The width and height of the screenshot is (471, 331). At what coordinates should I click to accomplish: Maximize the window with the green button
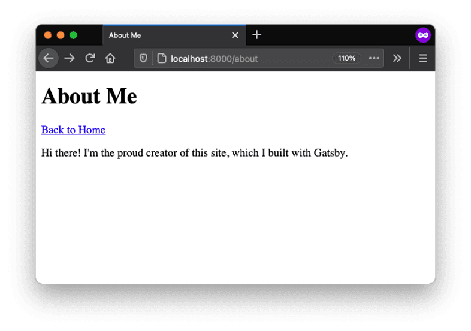[73, 35]
